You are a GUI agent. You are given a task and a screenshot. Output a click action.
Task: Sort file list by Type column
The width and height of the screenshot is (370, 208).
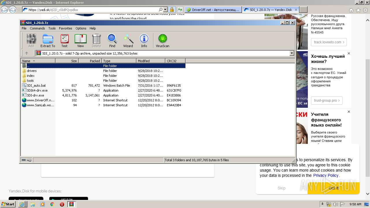pyautogui.click(x=119, y=61)
